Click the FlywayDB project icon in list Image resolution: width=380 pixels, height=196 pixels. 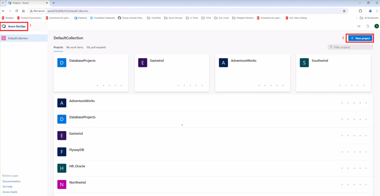62,152
